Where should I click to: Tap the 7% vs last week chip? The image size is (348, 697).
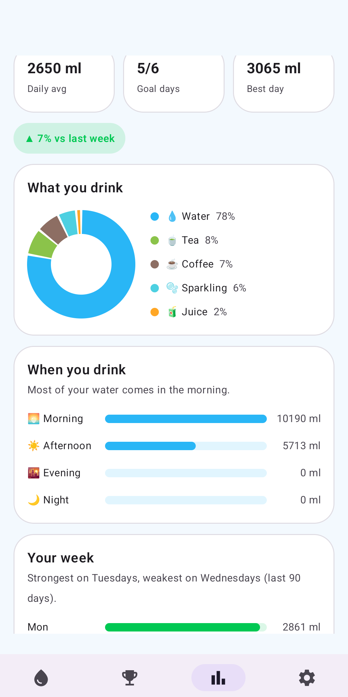(69, 138)
